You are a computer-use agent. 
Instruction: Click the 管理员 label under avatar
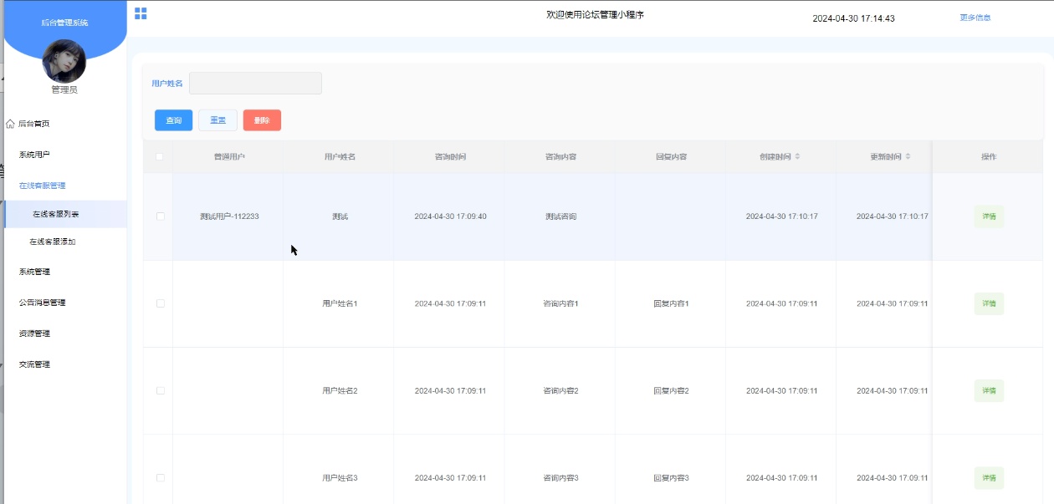64,89
